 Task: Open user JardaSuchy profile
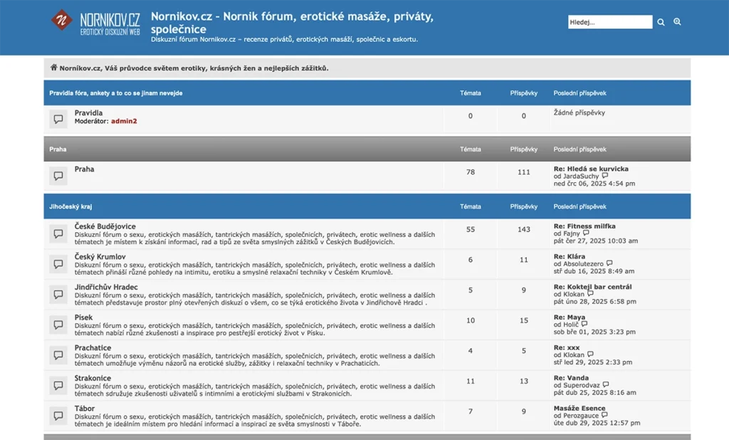pyautogui.click(x=581, y=177)
